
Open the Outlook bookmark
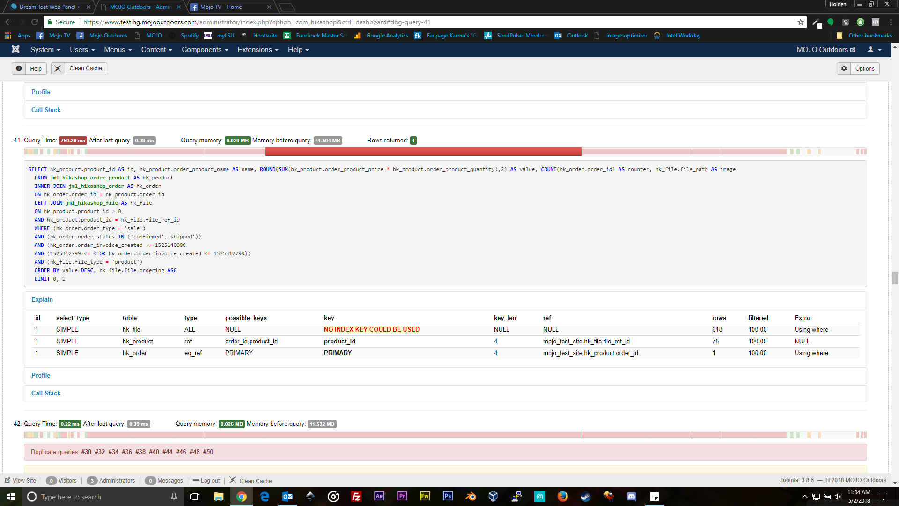click(x=571, y=36)
